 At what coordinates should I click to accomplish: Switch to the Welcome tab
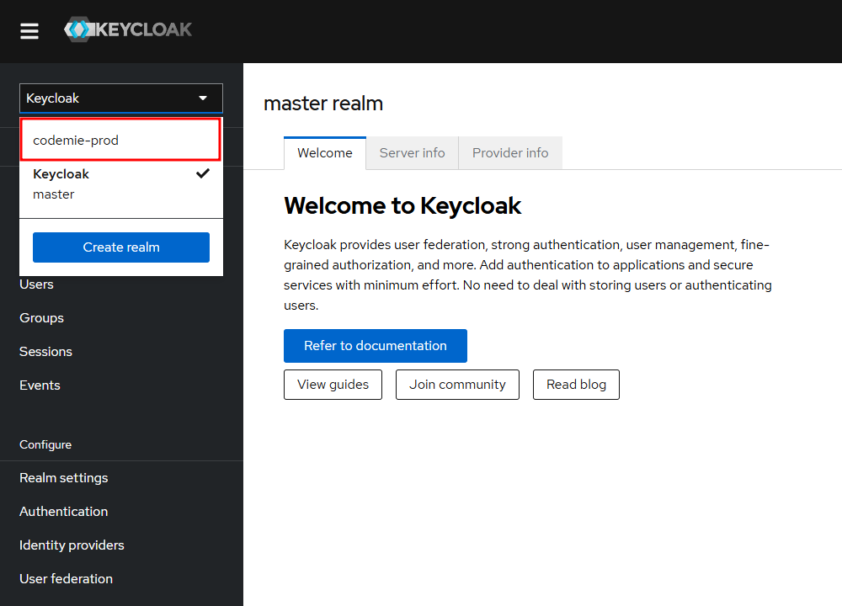325,153
